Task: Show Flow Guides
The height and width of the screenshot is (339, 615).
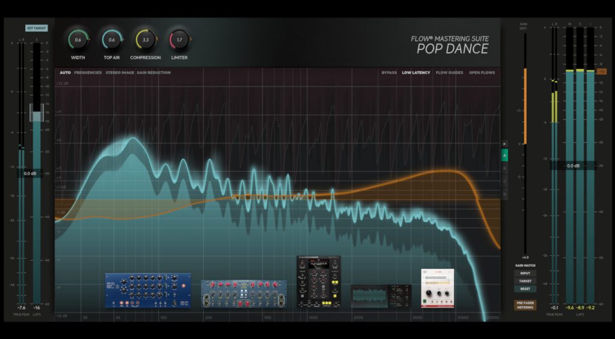Action: click(x=449, y=73)
